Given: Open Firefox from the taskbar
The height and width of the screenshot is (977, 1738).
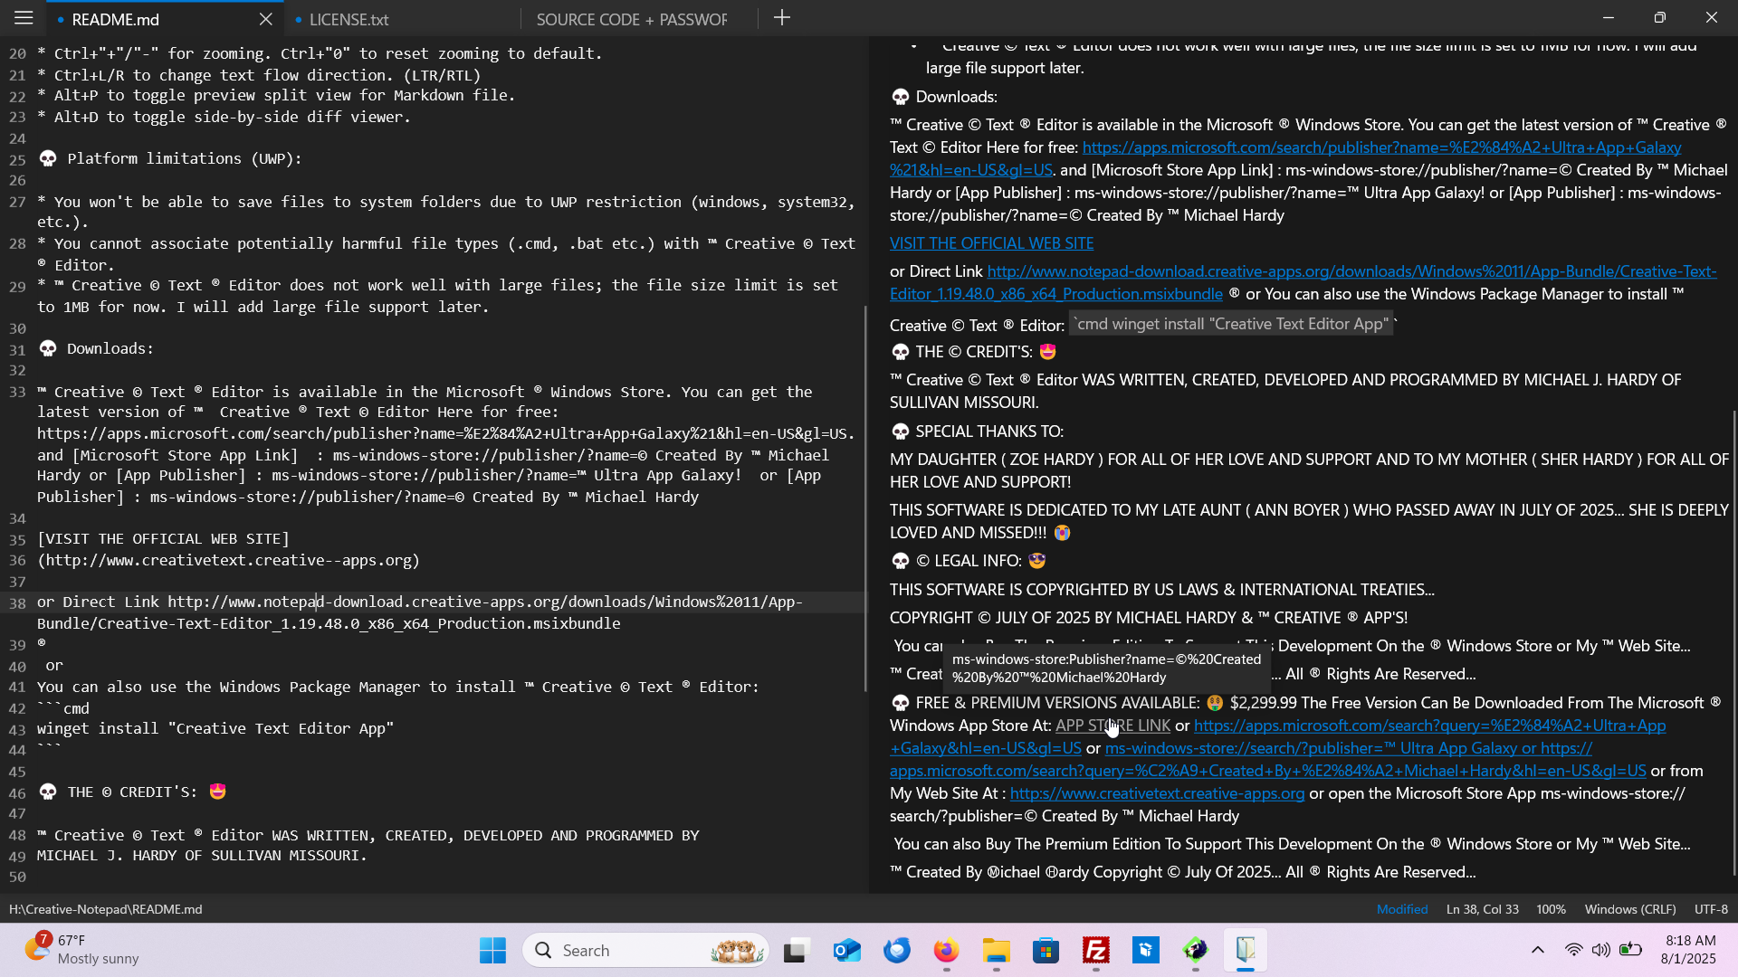Looking at the screenshot, I should [946, 950].
